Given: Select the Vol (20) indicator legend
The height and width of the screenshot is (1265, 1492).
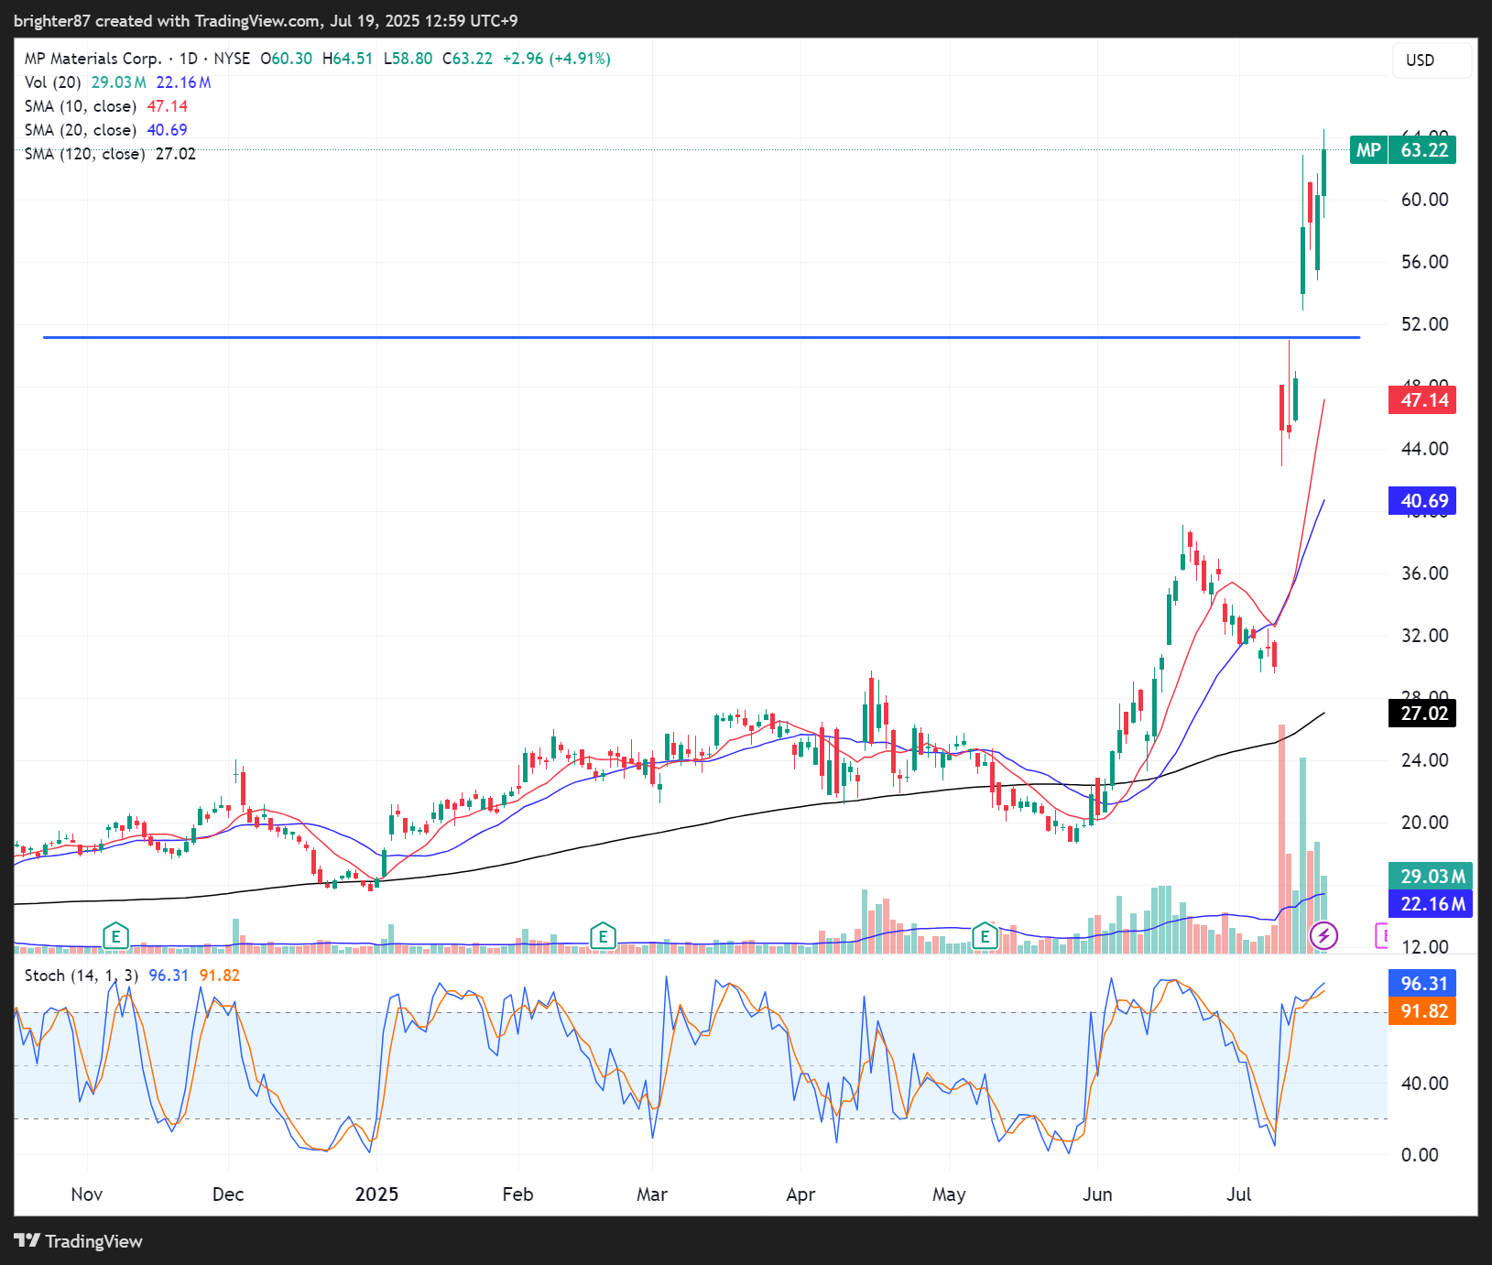Looking at the screenshot, I should (x=53, y=82).
